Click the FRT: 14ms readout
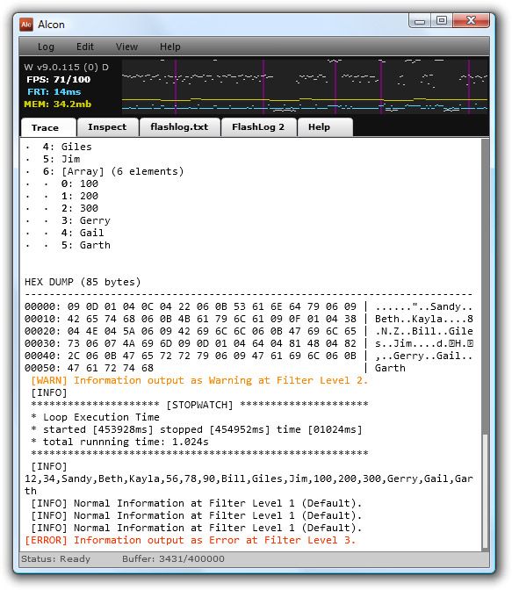 [54, 92]
